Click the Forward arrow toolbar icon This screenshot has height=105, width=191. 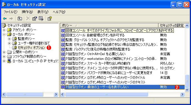click(11, 19)
